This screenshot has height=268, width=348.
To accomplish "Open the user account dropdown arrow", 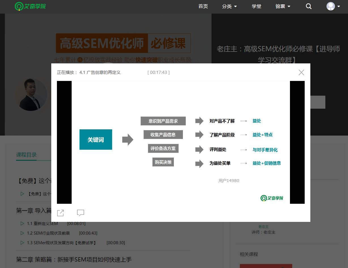I will 339,7.
